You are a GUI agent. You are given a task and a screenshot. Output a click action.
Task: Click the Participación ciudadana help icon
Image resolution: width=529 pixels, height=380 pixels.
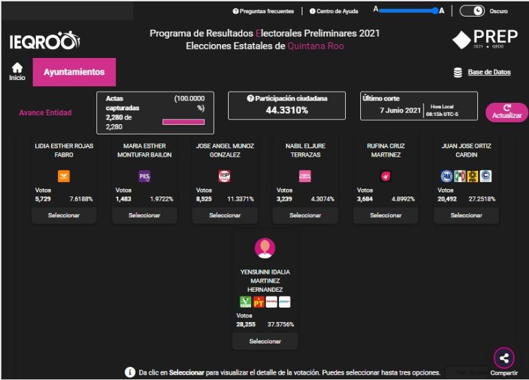(250, 99)
